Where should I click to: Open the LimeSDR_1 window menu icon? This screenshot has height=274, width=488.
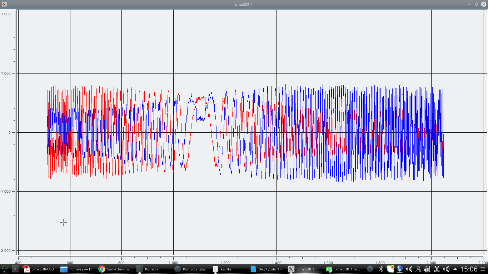point(4,4)
